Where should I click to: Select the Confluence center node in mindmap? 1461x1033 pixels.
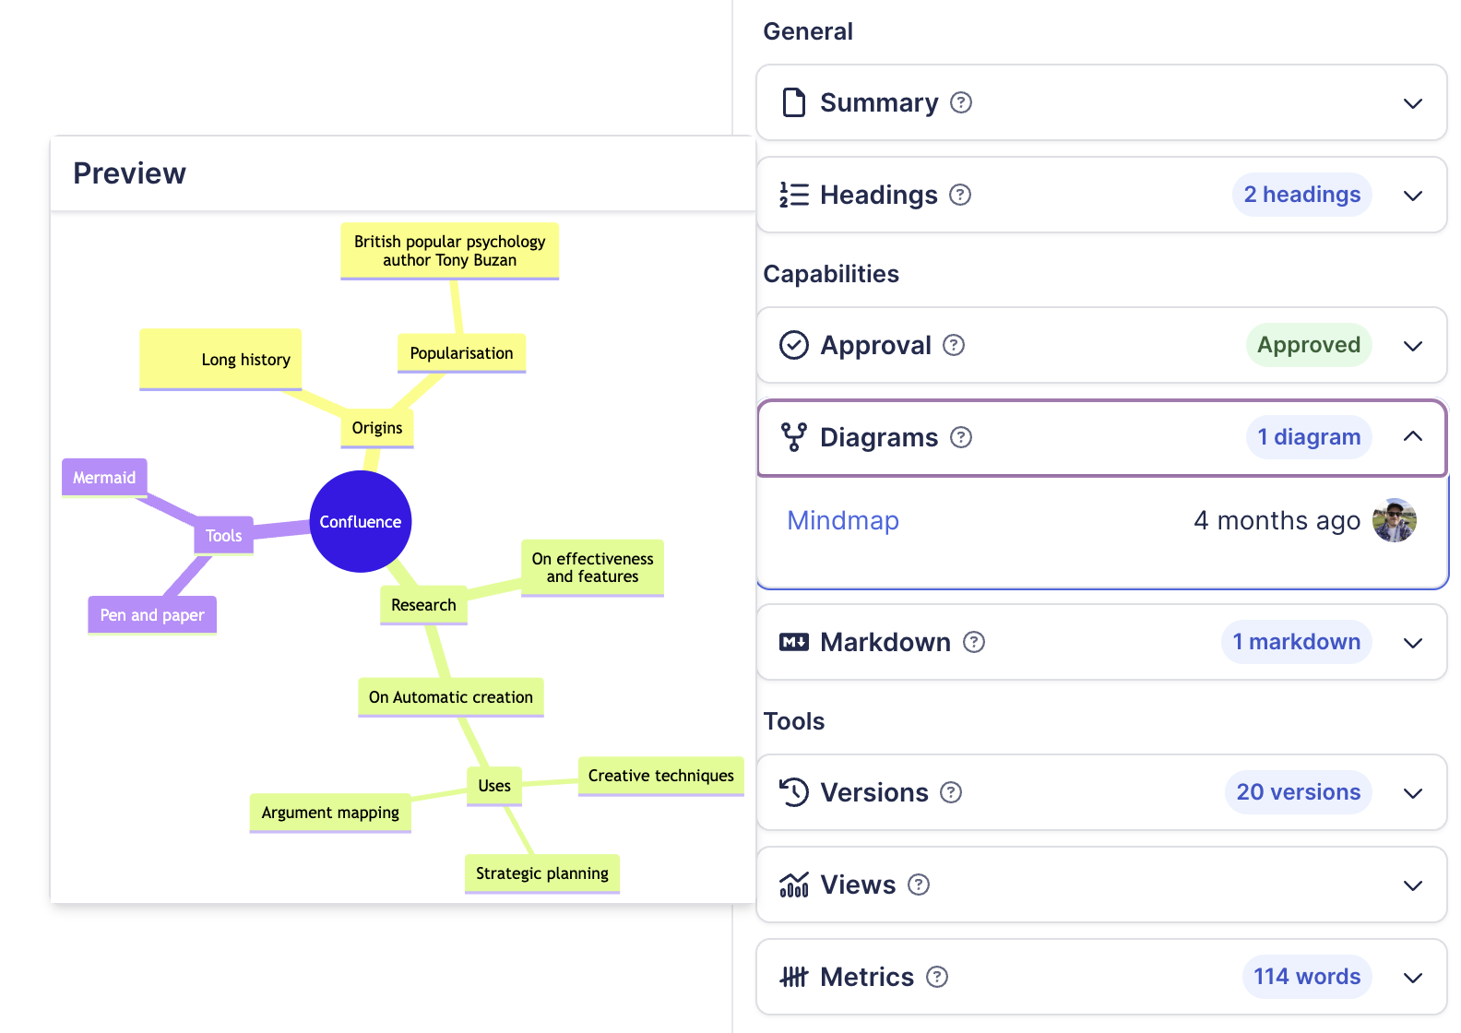[x=361, y=522]
